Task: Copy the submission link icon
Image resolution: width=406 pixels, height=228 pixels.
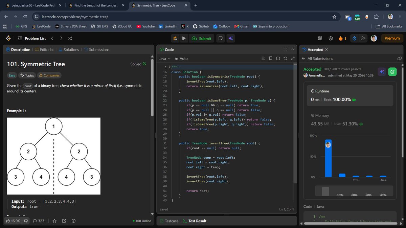Action: point(400,59)
